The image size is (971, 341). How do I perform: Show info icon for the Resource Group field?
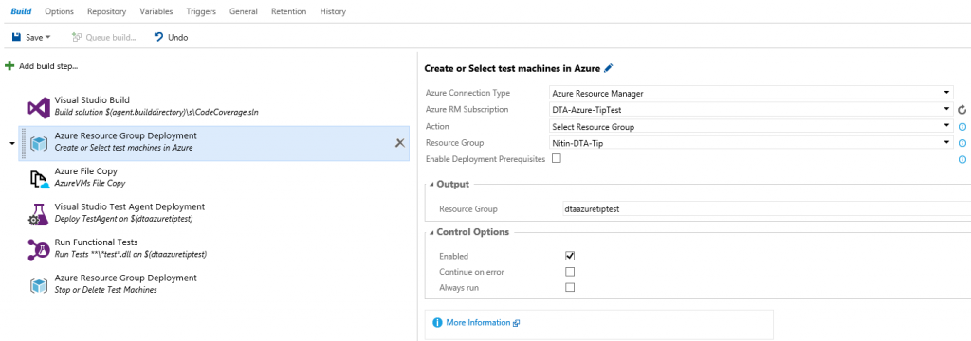pos(962,143)
